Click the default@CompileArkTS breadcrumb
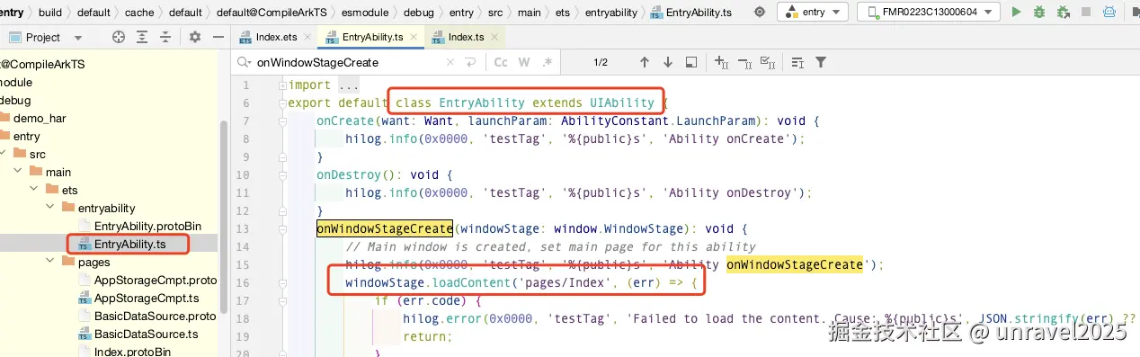 click(272, 13)
